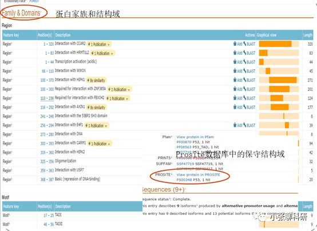Add the CCAR2 interaction region to basket
This screenshot has height=231, width=317.
point(238,44)
